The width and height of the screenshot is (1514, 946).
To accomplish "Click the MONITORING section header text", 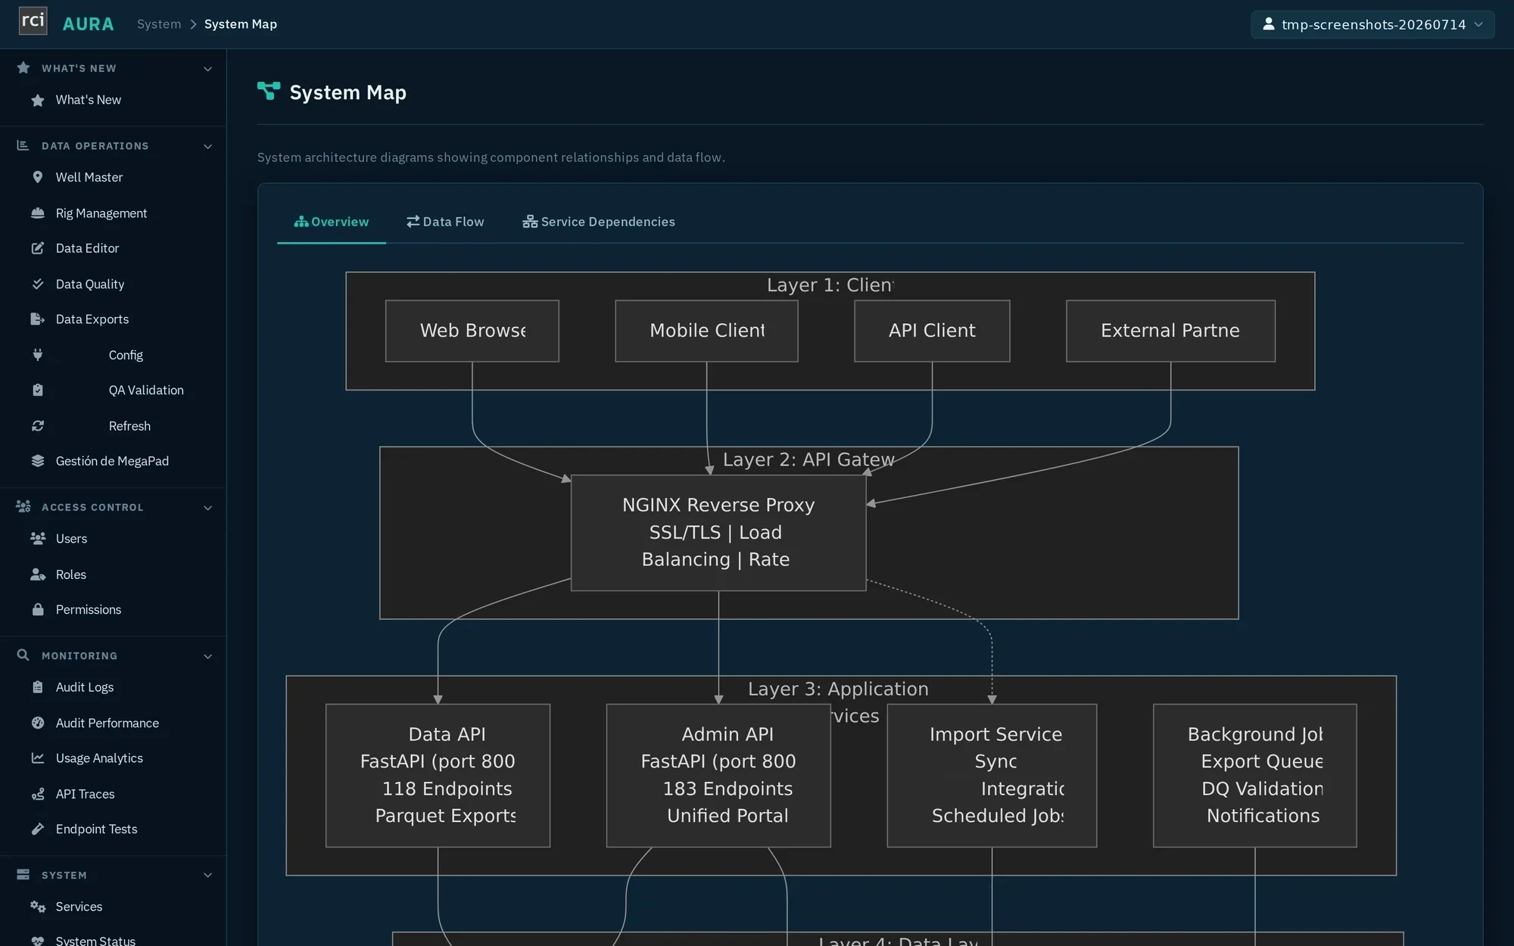I will [x=79, y=656].
